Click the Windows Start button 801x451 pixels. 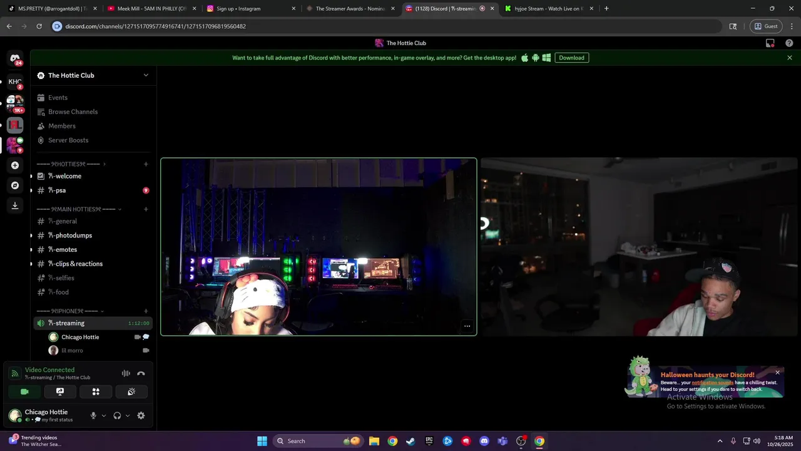[x=262, y=441]
